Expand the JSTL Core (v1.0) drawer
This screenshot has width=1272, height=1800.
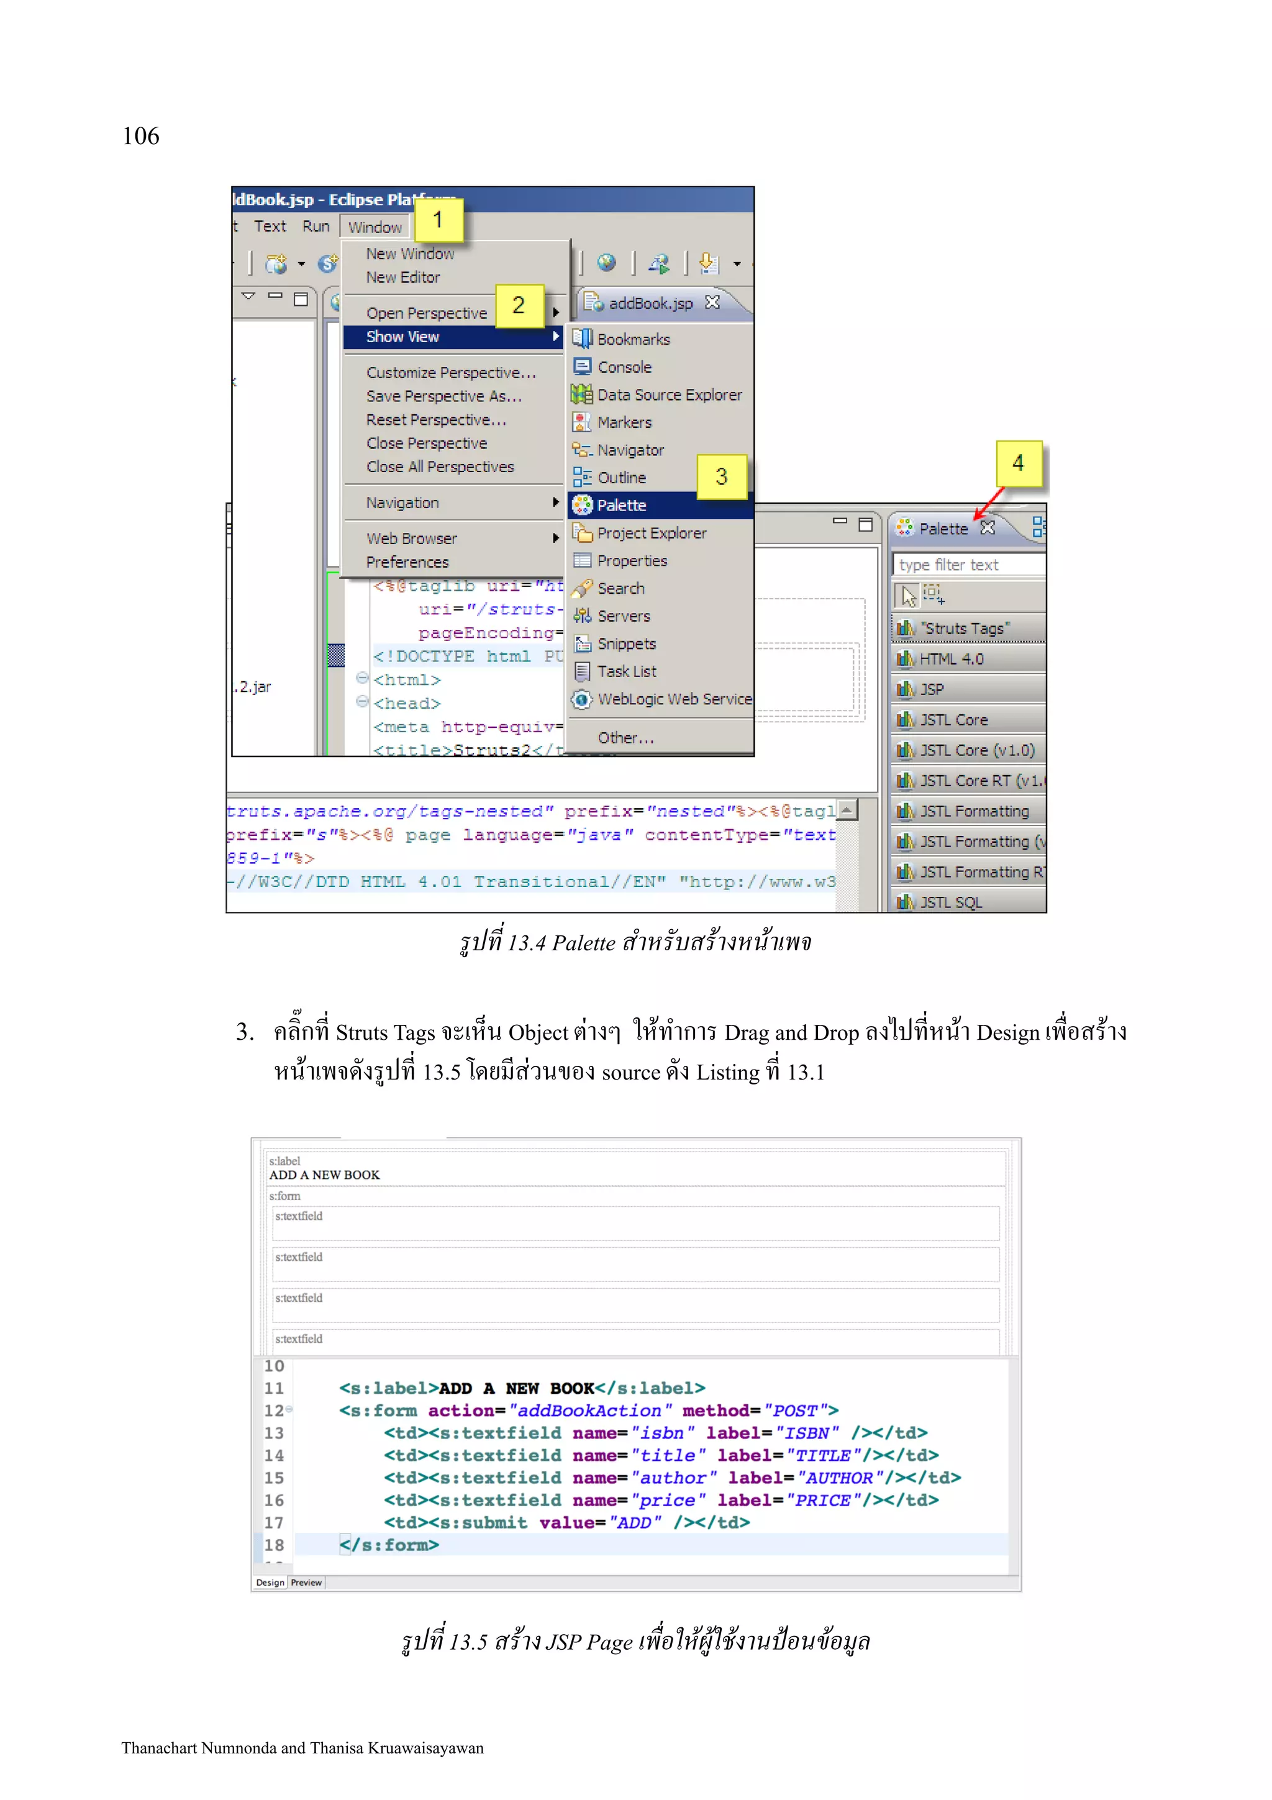970,751
